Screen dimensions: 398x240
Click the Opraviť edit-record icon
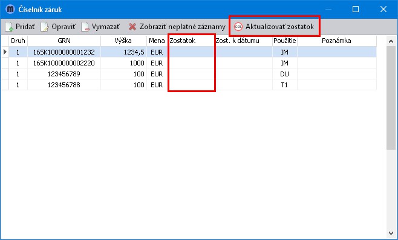pos(45,27)
